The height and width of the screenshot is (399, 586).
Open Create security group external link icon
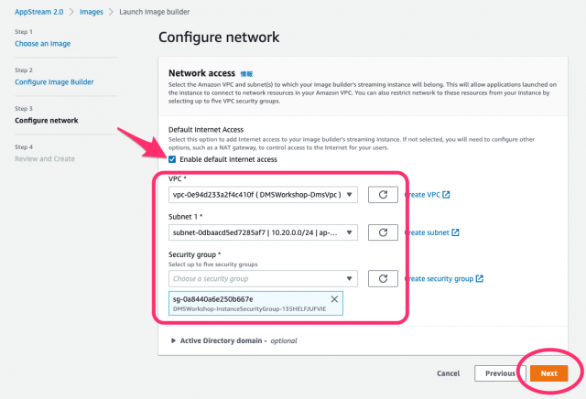coord(480,279)
